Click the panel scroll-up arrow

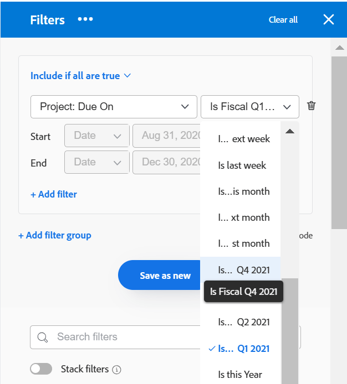(340, 48)
